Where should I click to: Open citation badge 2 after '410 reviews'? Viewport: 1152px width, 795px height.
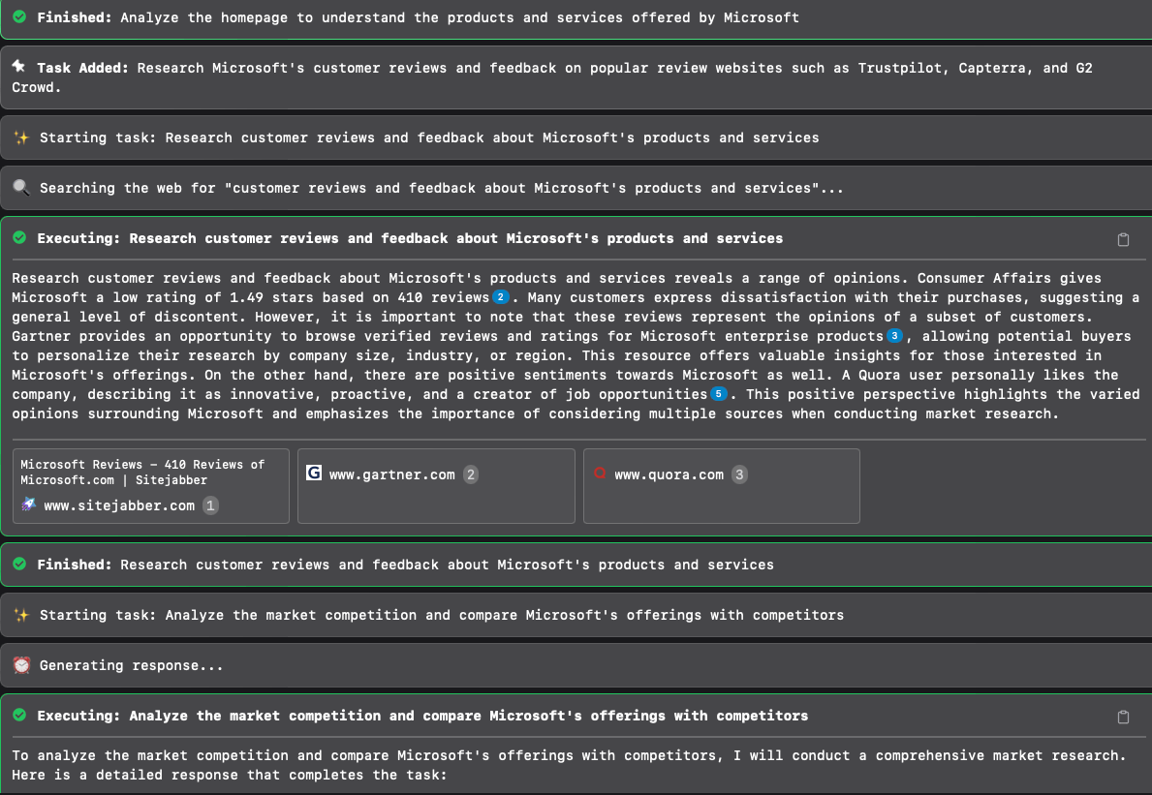[500, 297]
